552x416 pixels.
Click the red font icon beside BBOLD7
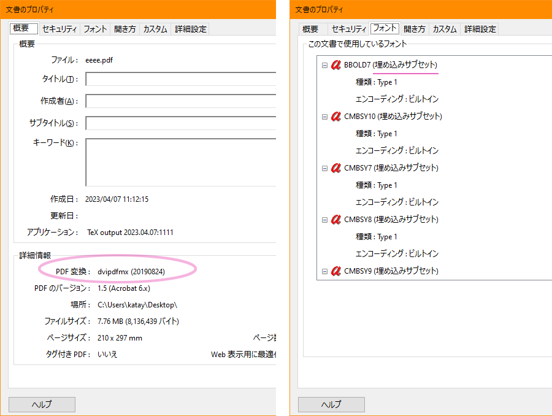point(335,64)
